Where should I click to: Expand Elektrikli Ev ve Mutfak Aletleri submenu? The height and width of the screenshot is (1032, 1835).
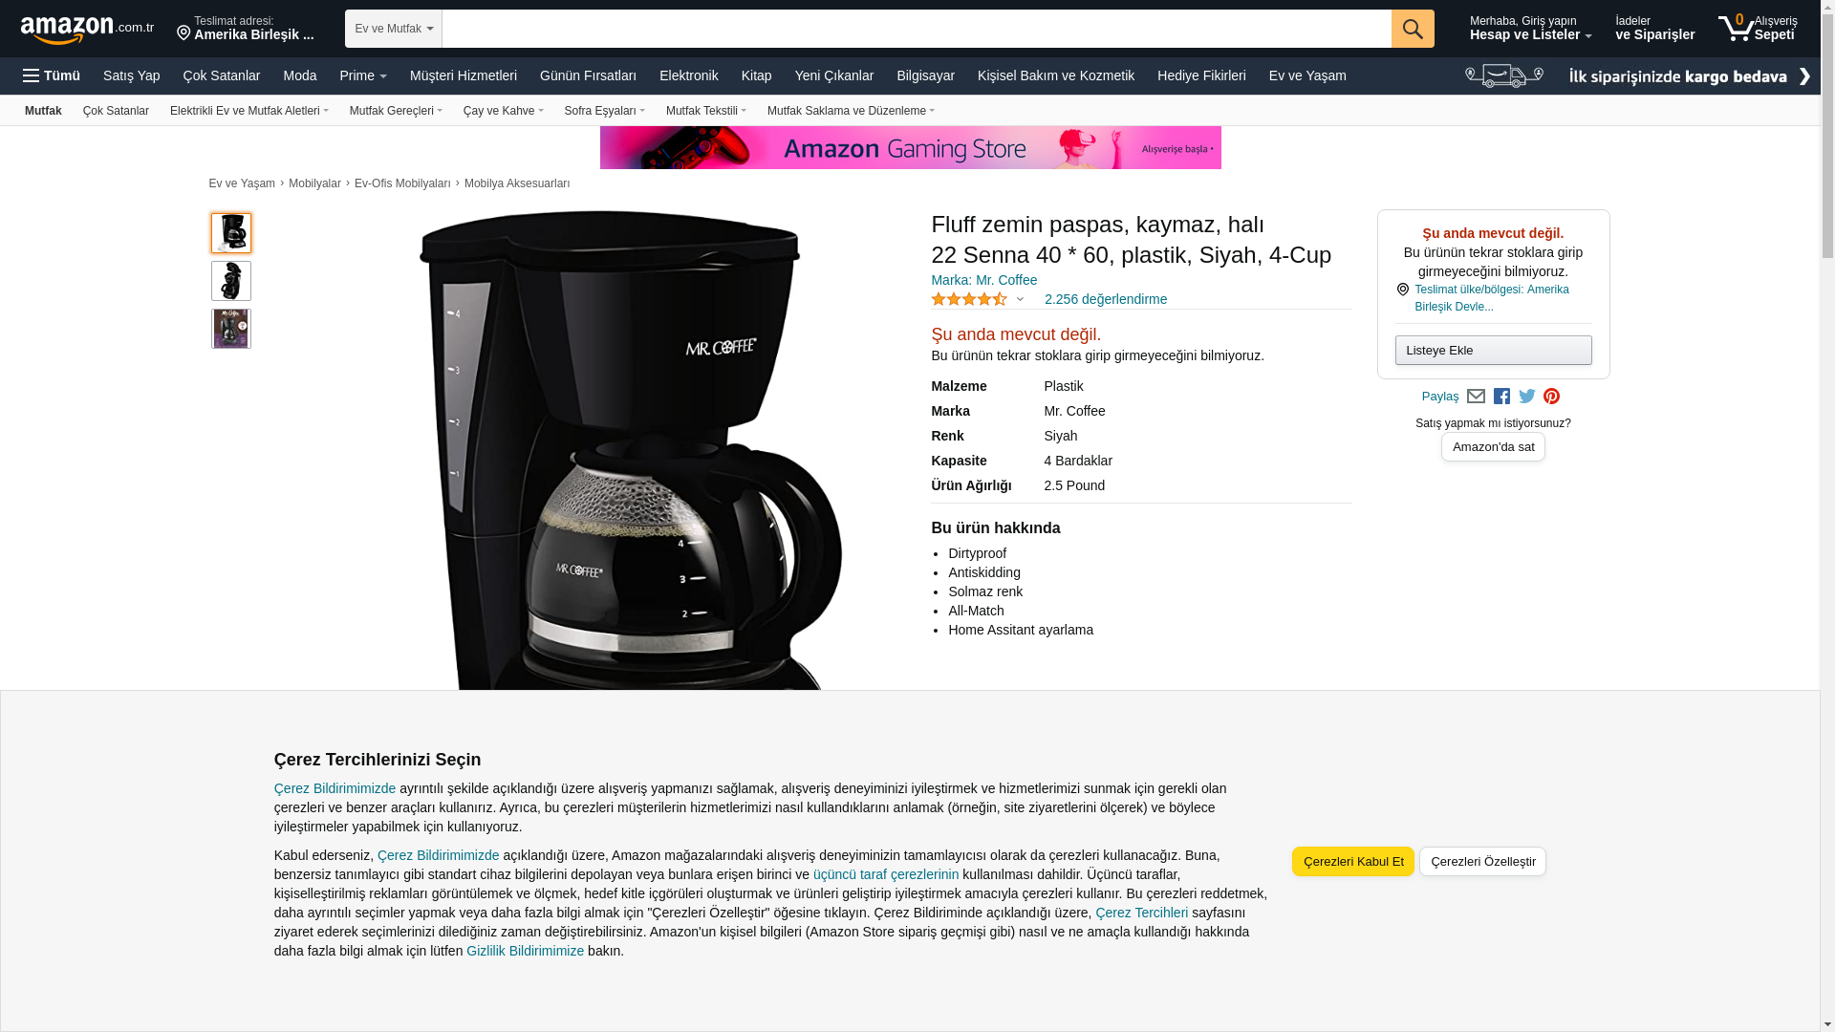pyautogui.click(x=249, y=111)
